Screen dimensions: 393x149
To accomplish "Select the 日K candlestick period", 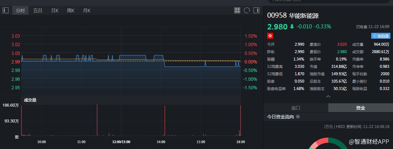I will (x=55, y=11).
